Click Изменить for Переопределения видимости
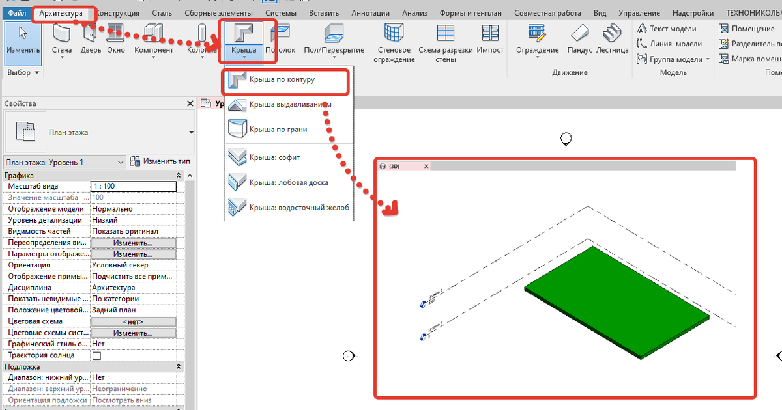The width and height of the screenshot is (782, 410). tap(133, 243)
